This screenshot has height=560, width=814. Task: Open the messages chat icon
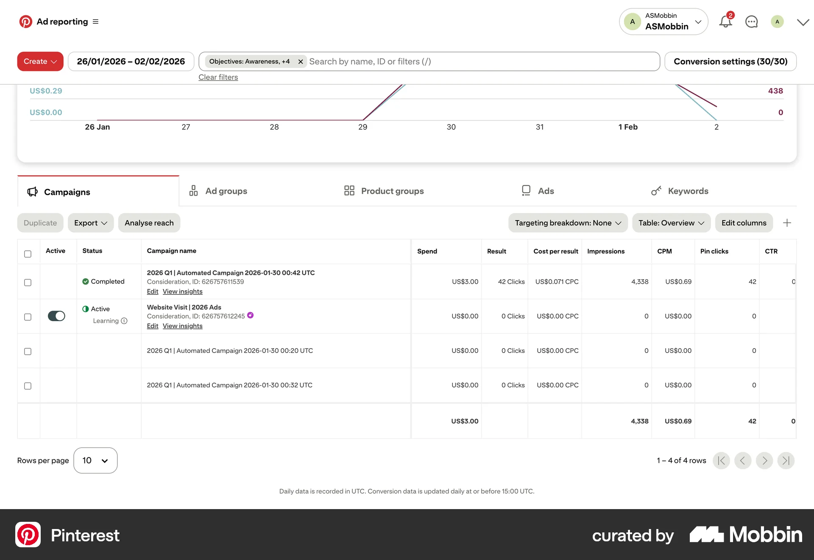click(751, 22)
